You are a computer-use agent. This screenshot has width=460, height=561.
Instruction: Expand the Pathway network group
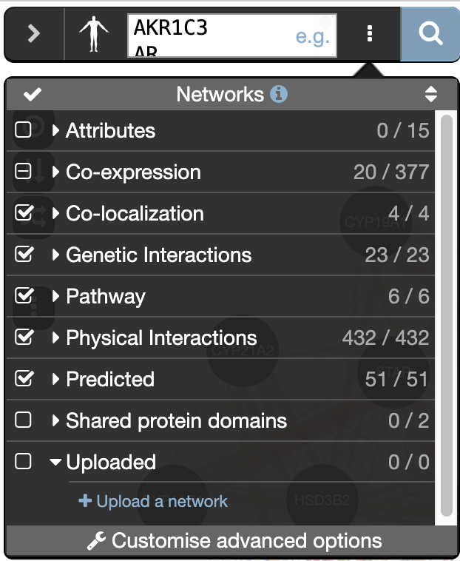56,297
